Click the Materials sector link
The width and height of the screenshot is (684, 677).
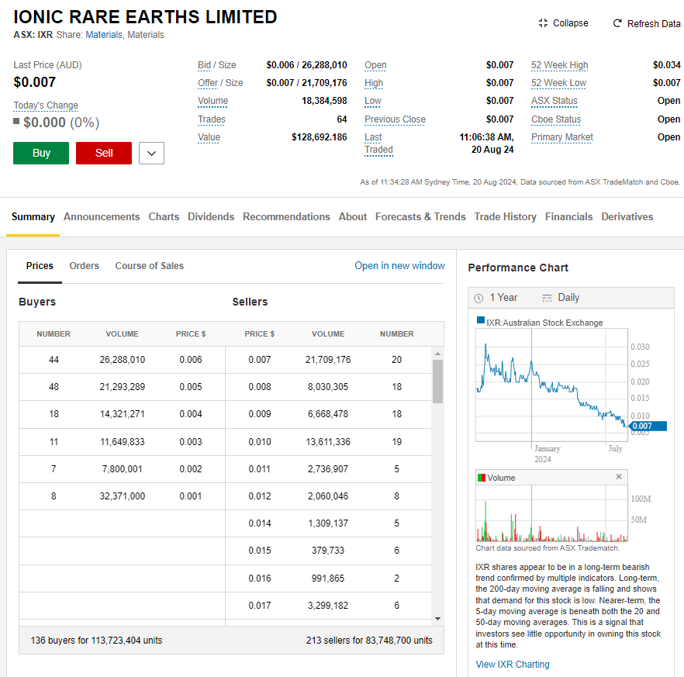pyautogui.click(x=104, y=35)
